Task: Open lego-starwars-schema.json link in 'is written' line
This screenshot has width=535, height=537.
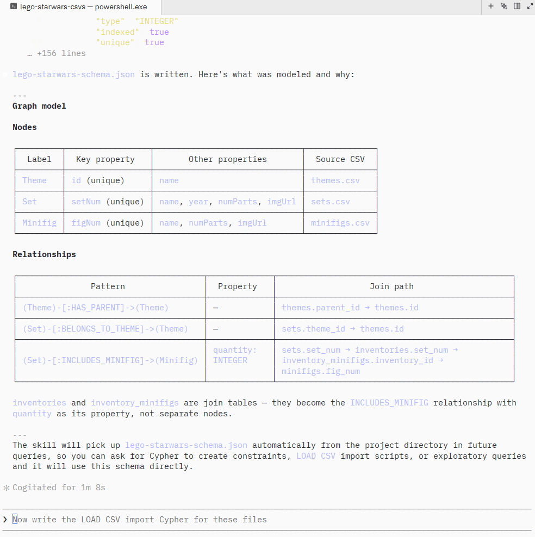Action: point(73,74)
